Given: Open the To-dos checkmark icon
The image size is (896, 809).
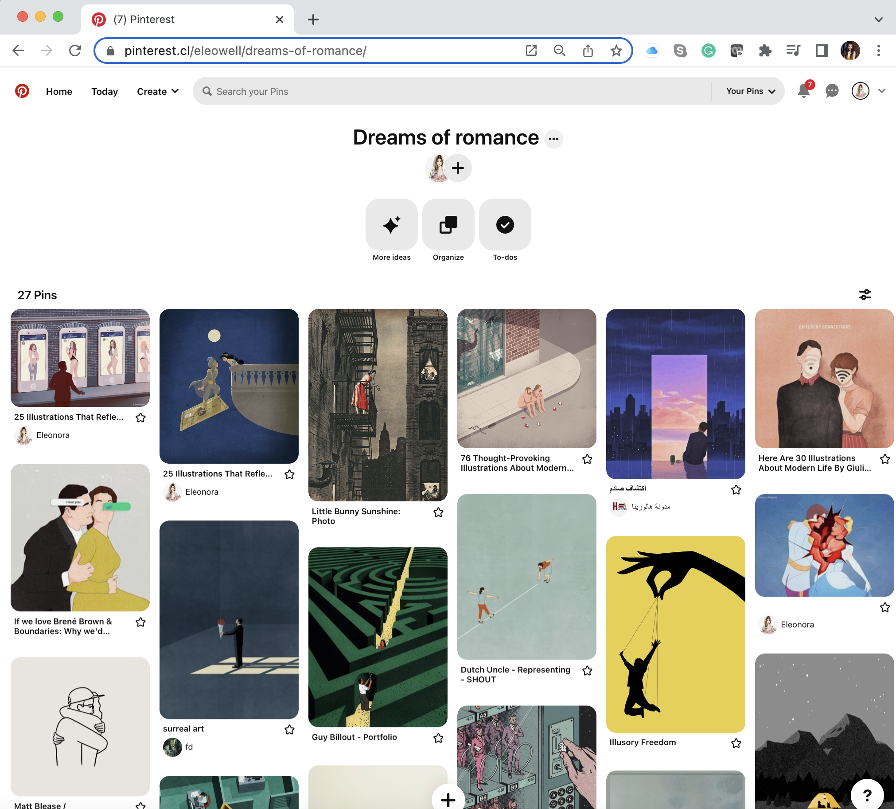Looking at the screenshot, I should pyautogui.click(x=505, y=225).
